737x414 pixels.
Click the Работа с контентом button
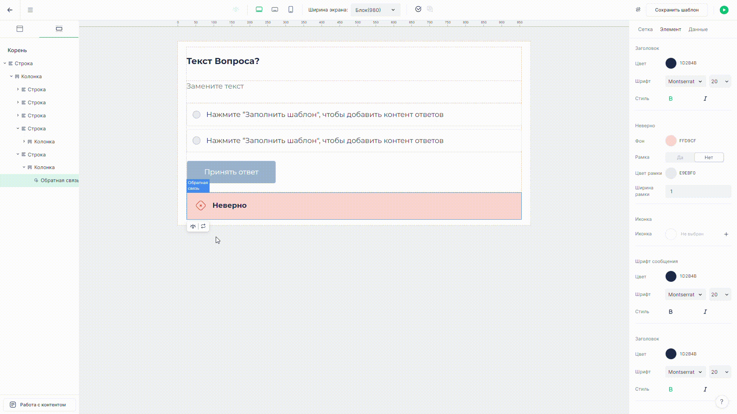point(39,404)
